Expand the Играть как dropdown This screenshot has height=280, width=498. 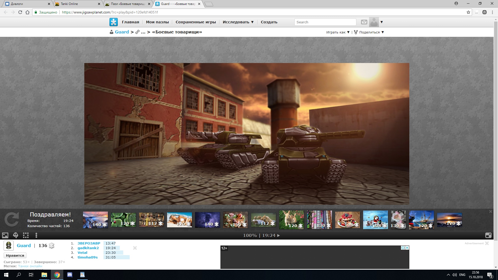[x=338, y=32]
